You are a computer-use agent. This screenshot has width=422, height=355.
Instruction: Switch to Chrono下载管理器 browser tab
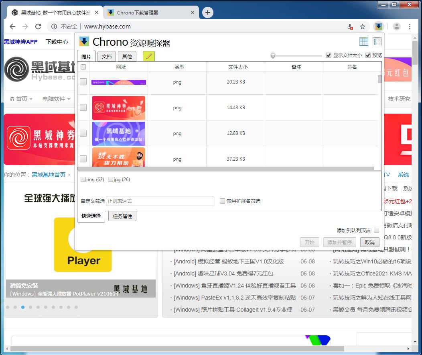[151, 12]
